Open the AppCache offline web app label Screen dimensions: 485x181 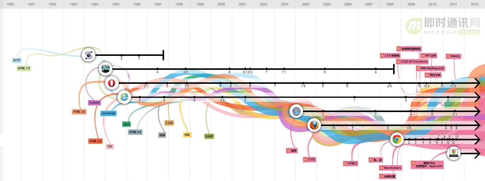click(427, 165)
